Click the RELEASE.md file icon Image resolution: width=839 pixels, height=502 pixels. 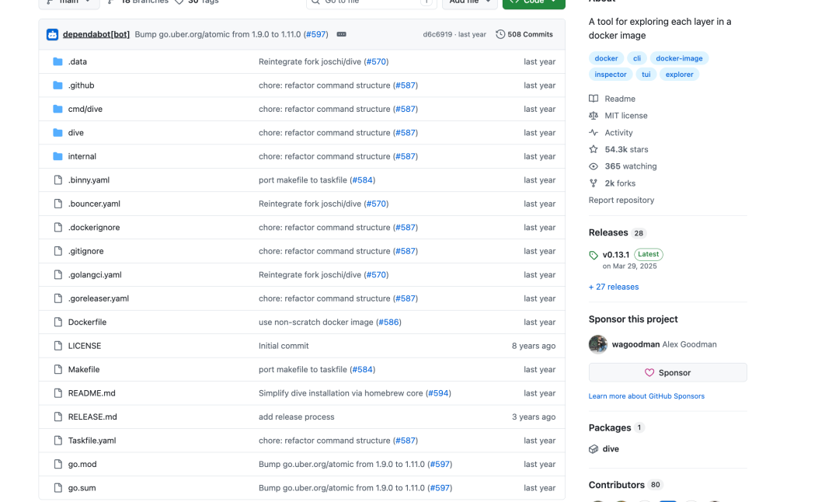click(57, 417)
